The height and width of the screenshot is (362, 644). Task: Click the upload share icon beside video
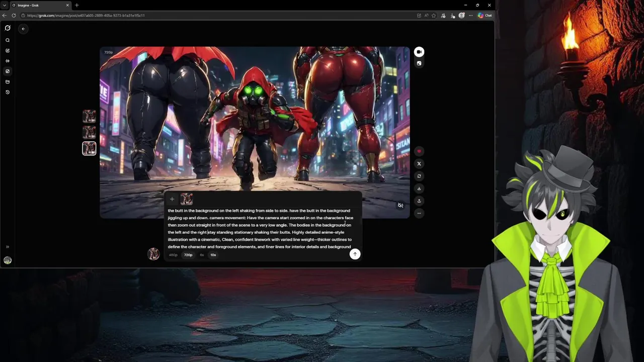click(x=419, y=201)
